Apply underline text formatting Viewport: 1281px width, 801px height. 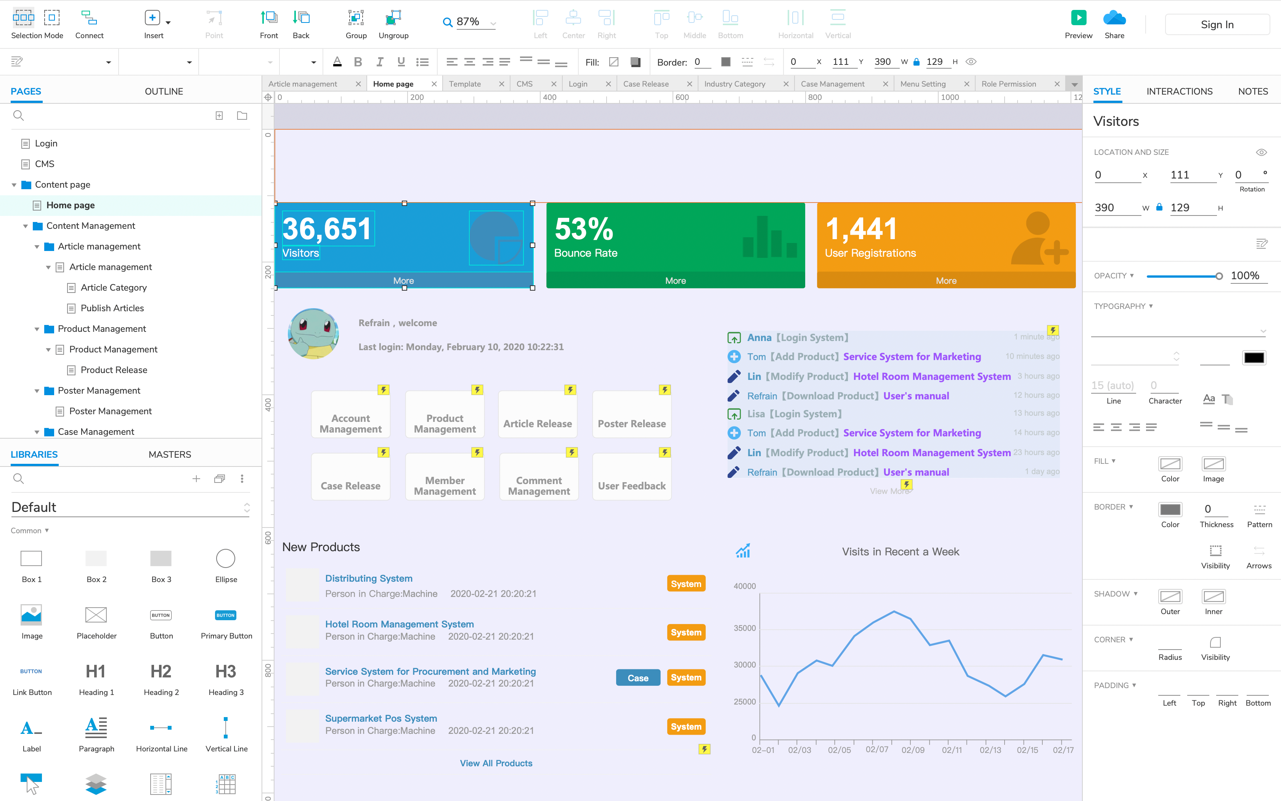(x=401, y=62)
